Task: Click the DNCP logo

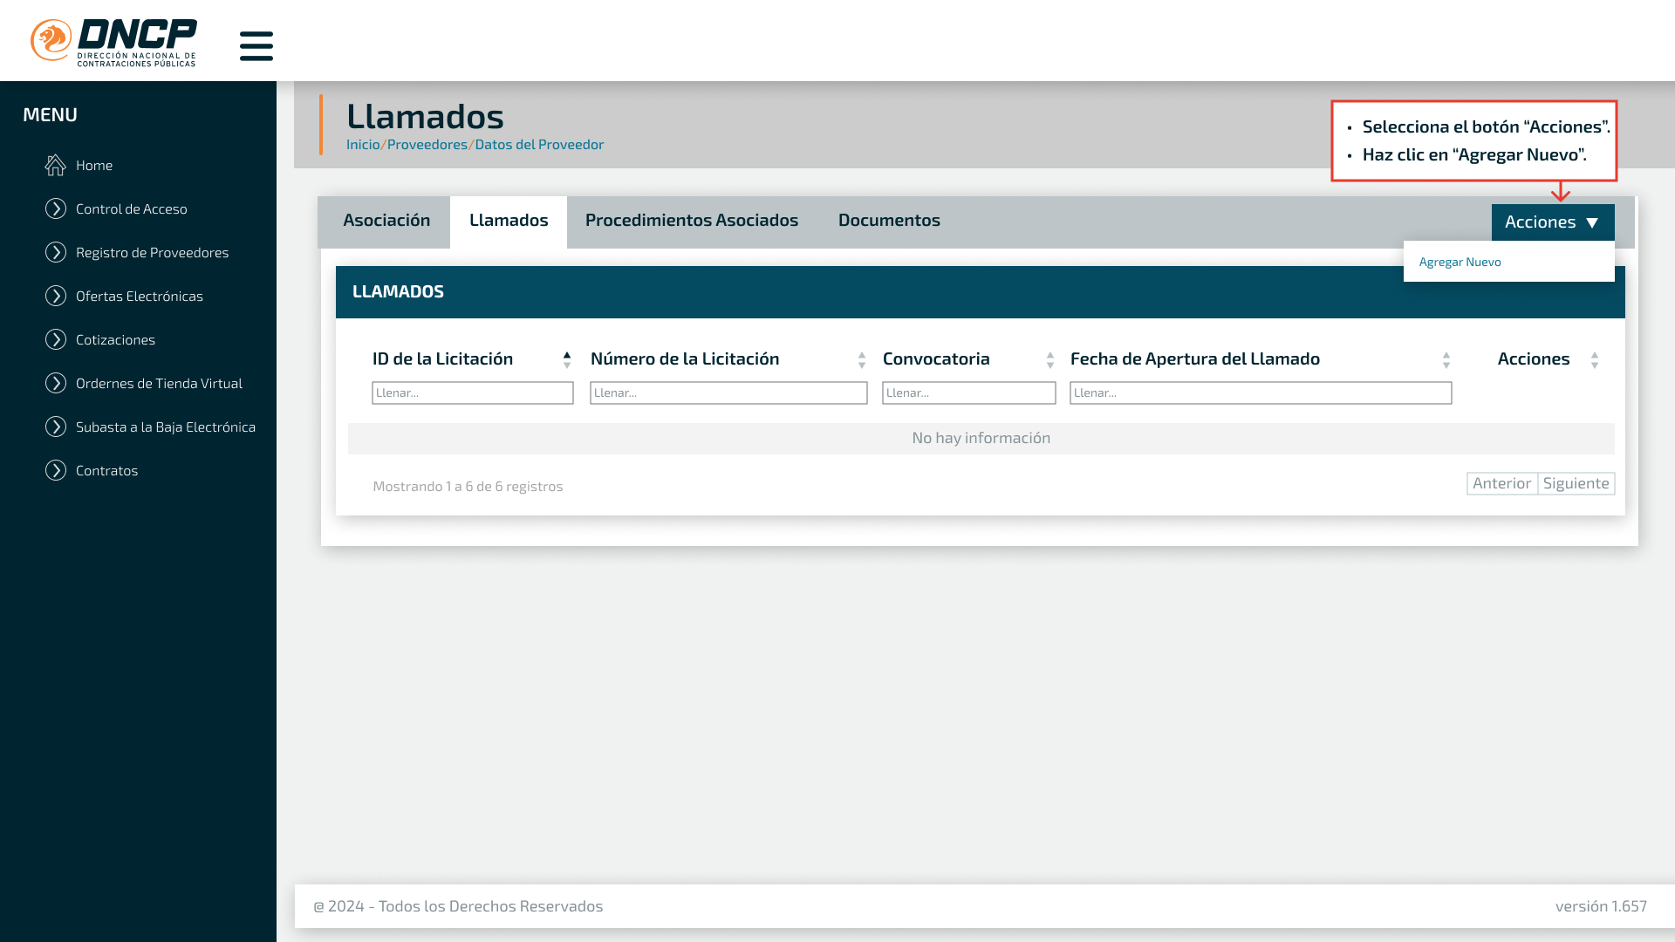Action: click(x=113, y=42)
